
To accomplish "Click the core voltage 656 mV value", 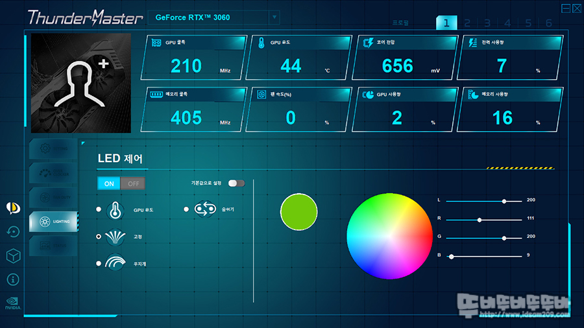I will pos(397,66).
